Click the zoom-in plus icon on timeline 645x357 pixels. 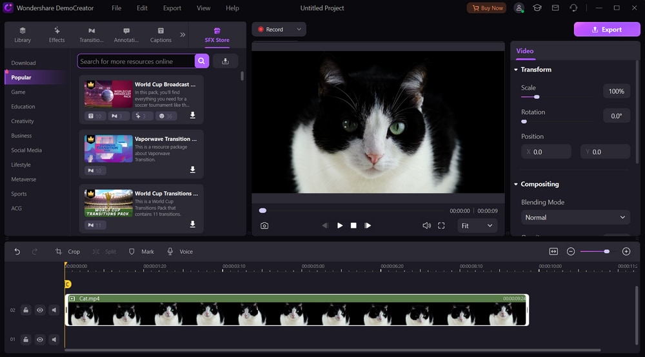coord(626,252)
